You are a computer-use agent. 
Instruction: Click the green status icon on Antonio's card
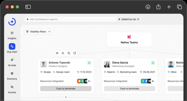point(89,63)
